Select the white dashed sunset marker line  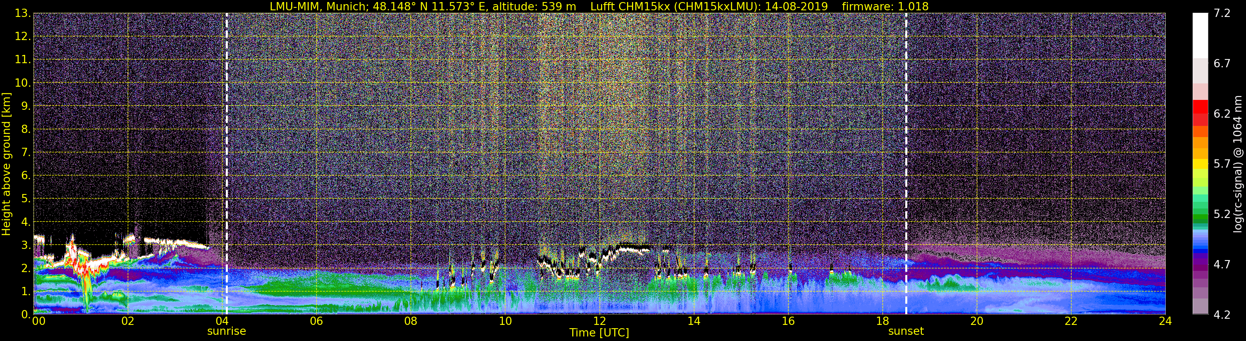[x=906, y=164]
